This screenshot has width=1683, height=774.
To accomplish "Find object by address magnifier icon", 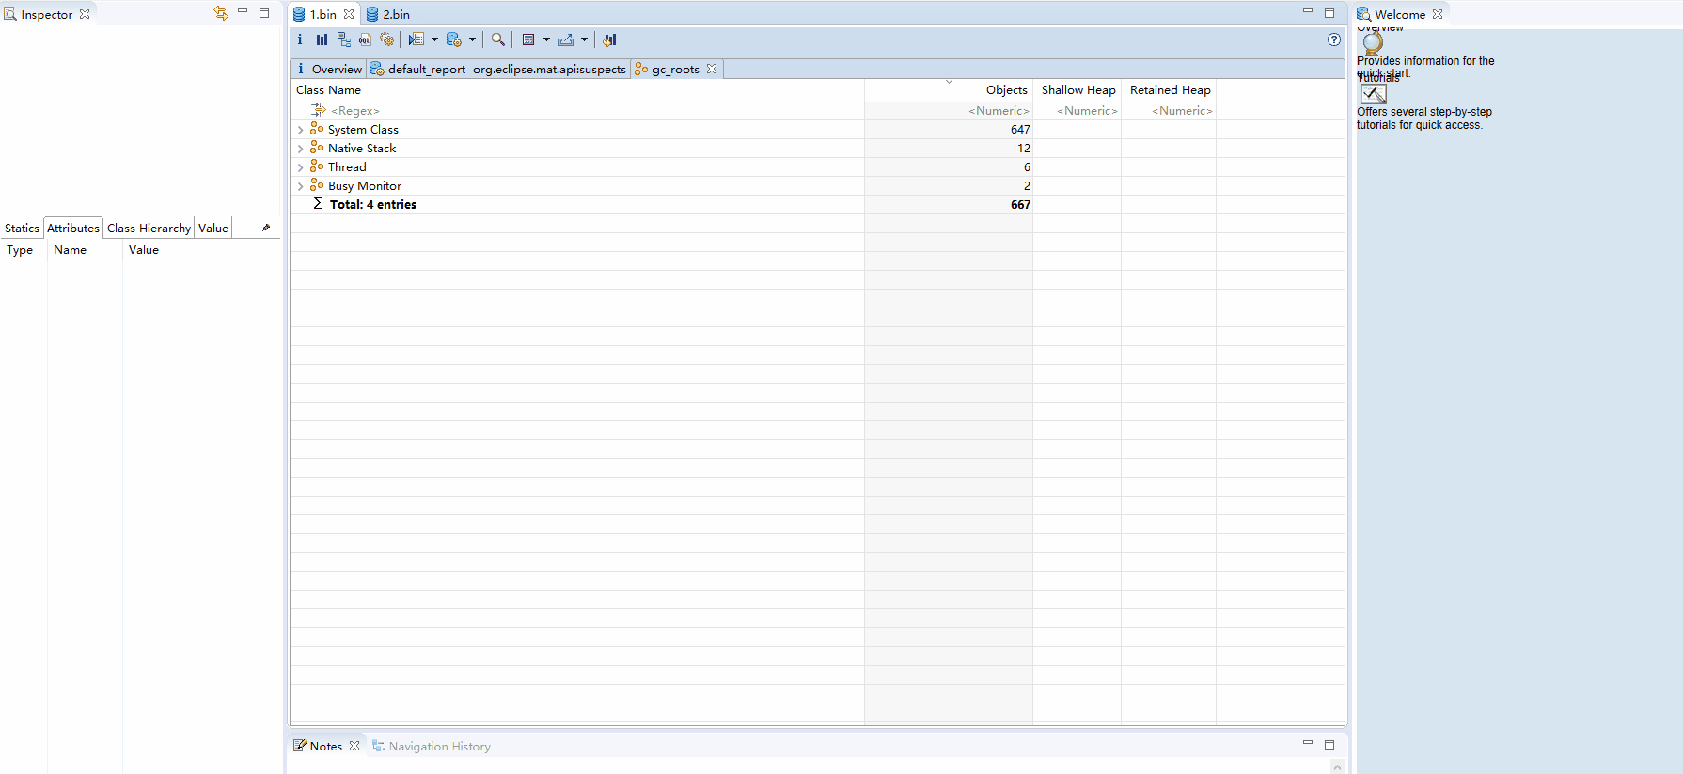I will click(x=498, y=39).
